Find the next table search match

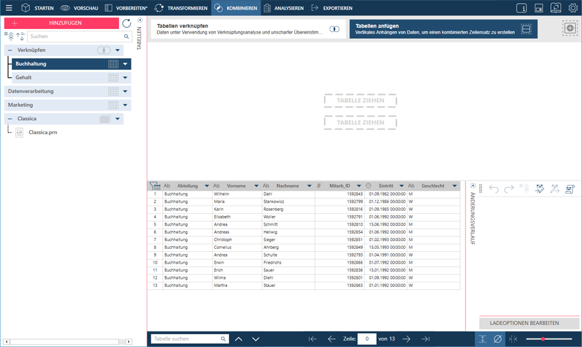click(x=255, y=339)
